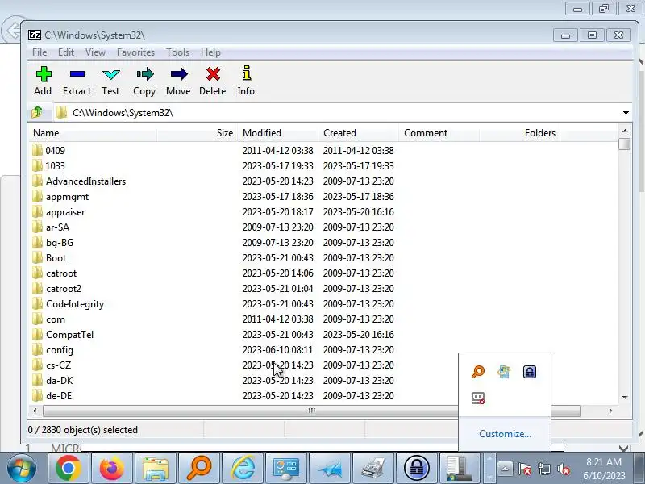This screenshot has width=645, height=484.
Task: Click the Delete toolbar icon
Action: pyautogui.click(x=213, y=81)
